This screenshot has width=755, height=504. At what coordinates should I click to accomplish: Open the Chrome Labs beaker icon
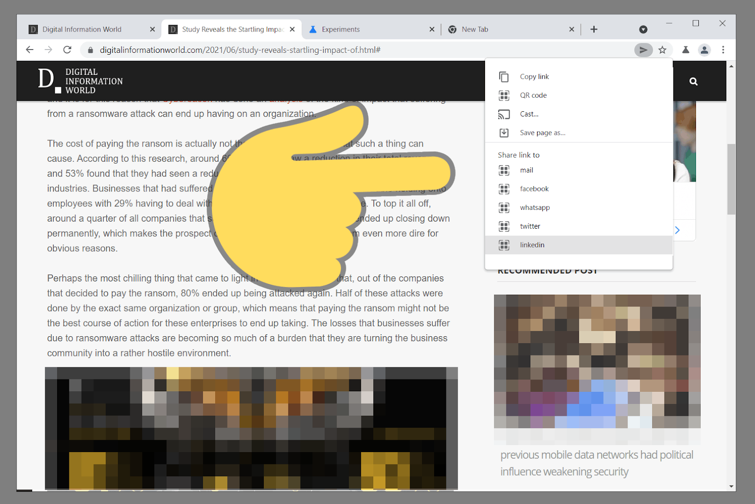click(x=686, y=50)
